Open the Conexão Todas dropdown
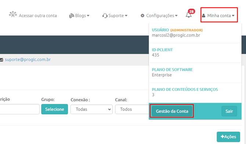246x144 pixels. tap(91, 109)
